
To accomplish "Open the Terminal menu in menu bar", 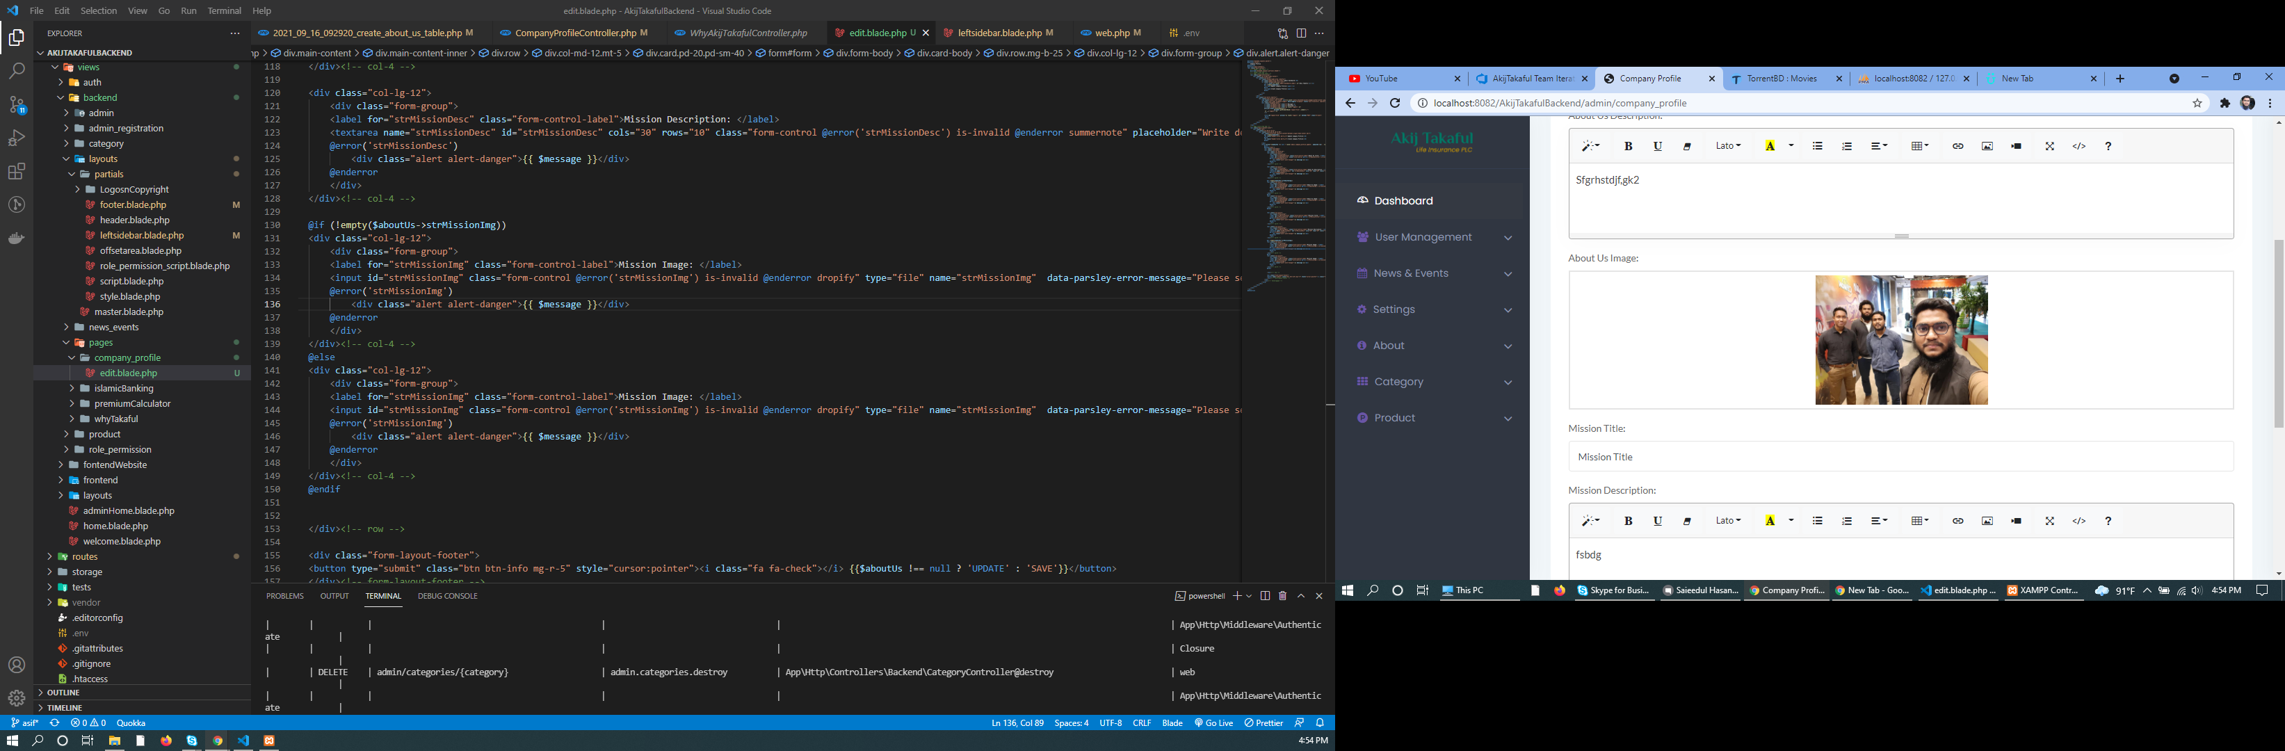I will point(223,10).
